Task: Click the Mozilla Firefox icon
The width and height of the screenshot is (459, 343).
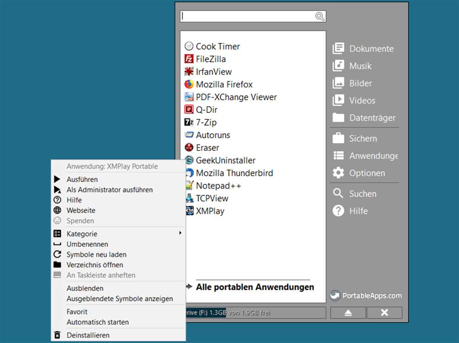Action: pos(189,84)
